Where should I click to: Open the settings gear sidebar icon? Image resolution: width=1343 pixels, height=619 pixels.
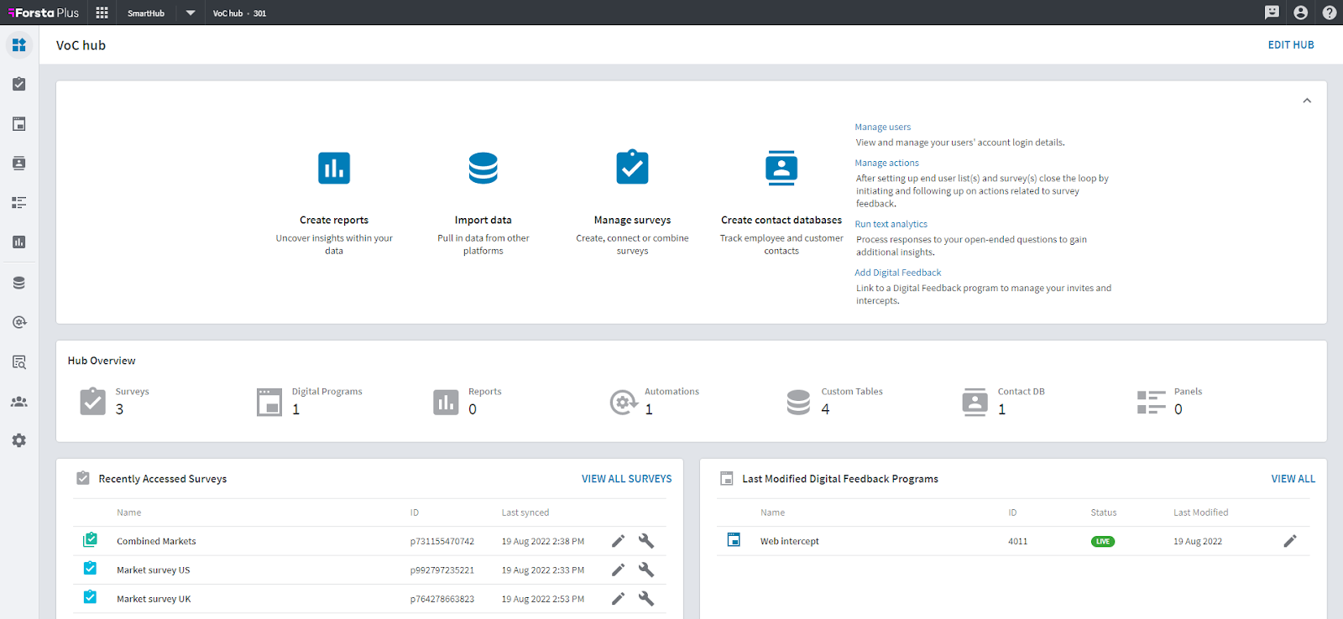pos(19,440)
